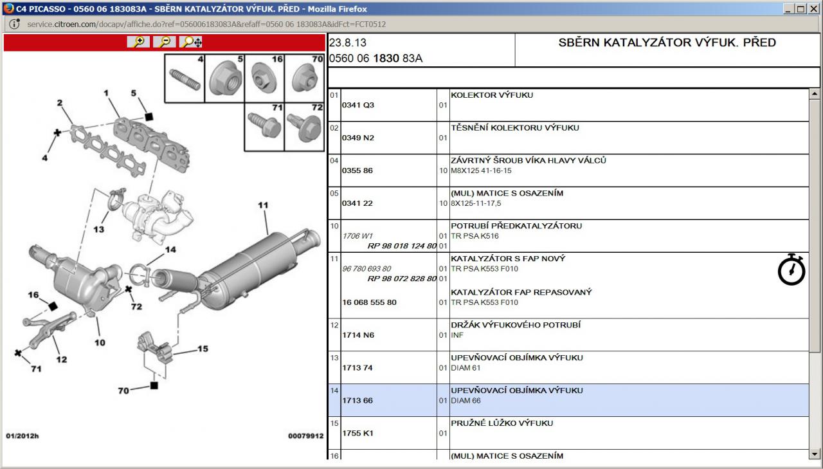The width and height of the screenshot is (823, 469).
Task: Click reference RP 98 072 828 80
Action: click(402, 279)
